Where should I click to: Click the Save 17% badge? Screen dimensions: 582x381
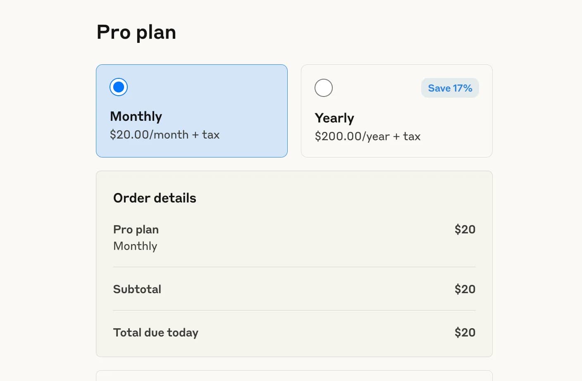pyautogui.click(x=450, y=88)
